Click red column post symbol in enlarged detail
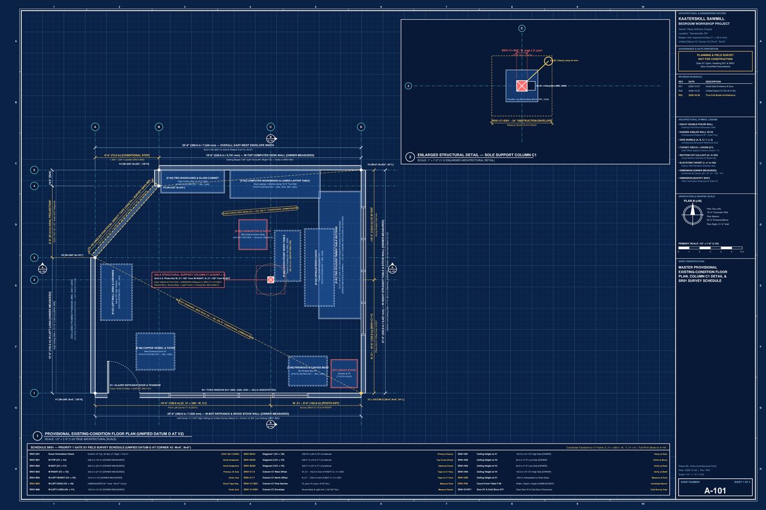 [x=521, y=85]
